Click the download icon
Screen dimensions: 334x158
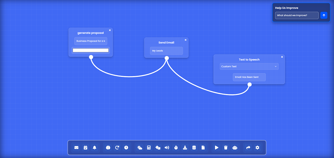(x=185, y=147)
